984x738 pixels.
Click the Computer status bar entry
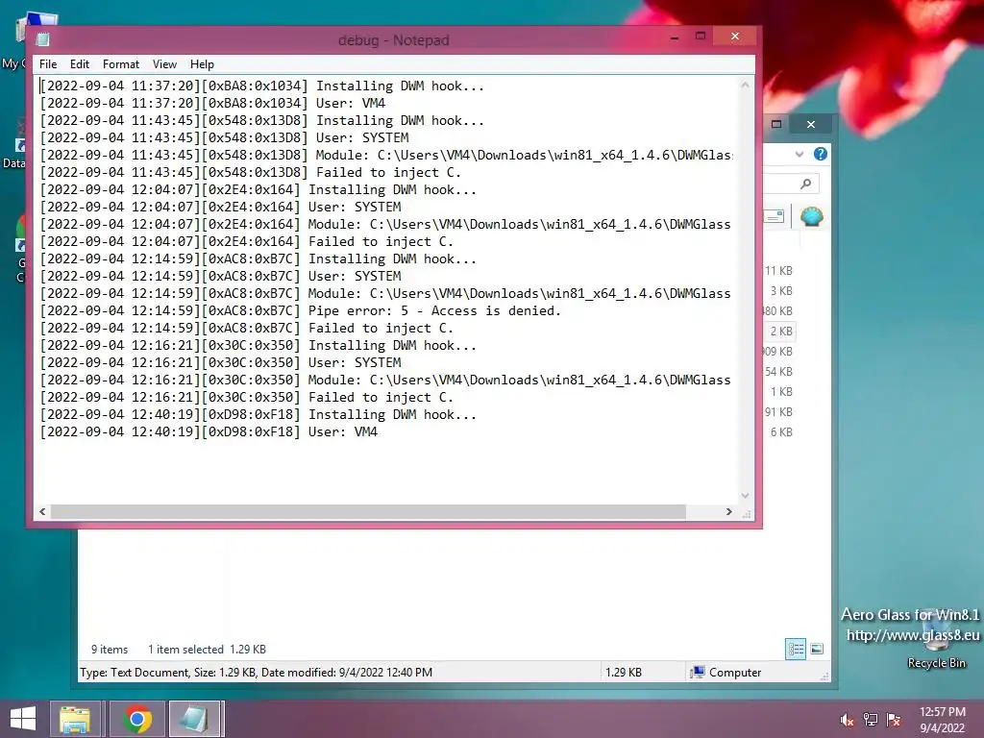726,672
